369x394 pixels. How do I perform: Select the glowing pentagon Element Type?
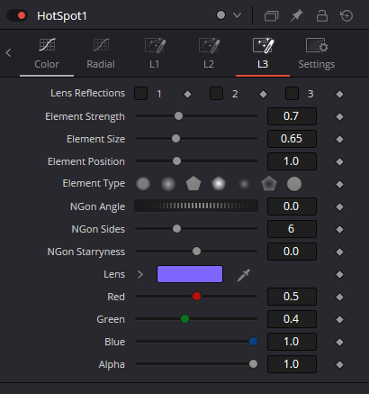pos(219,184)
